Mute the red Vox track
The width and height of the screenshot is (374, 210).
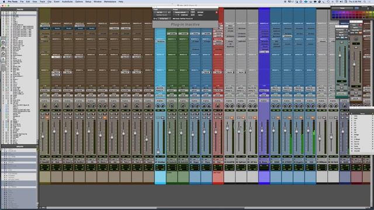click(x=220, y=117)
